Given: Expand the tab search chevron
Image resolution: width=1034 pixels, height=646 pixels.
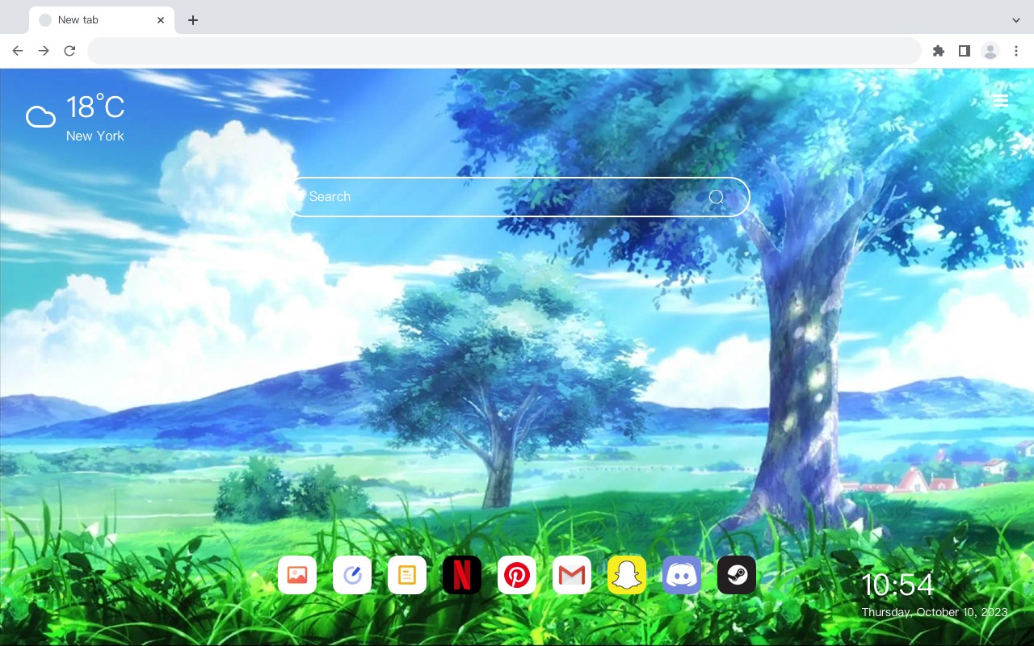Looking at the screenshot, I should tap(1016, 20).
